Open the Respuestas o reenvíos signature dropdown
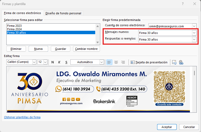This screenshot has height=132, width=201. (194, 39)
